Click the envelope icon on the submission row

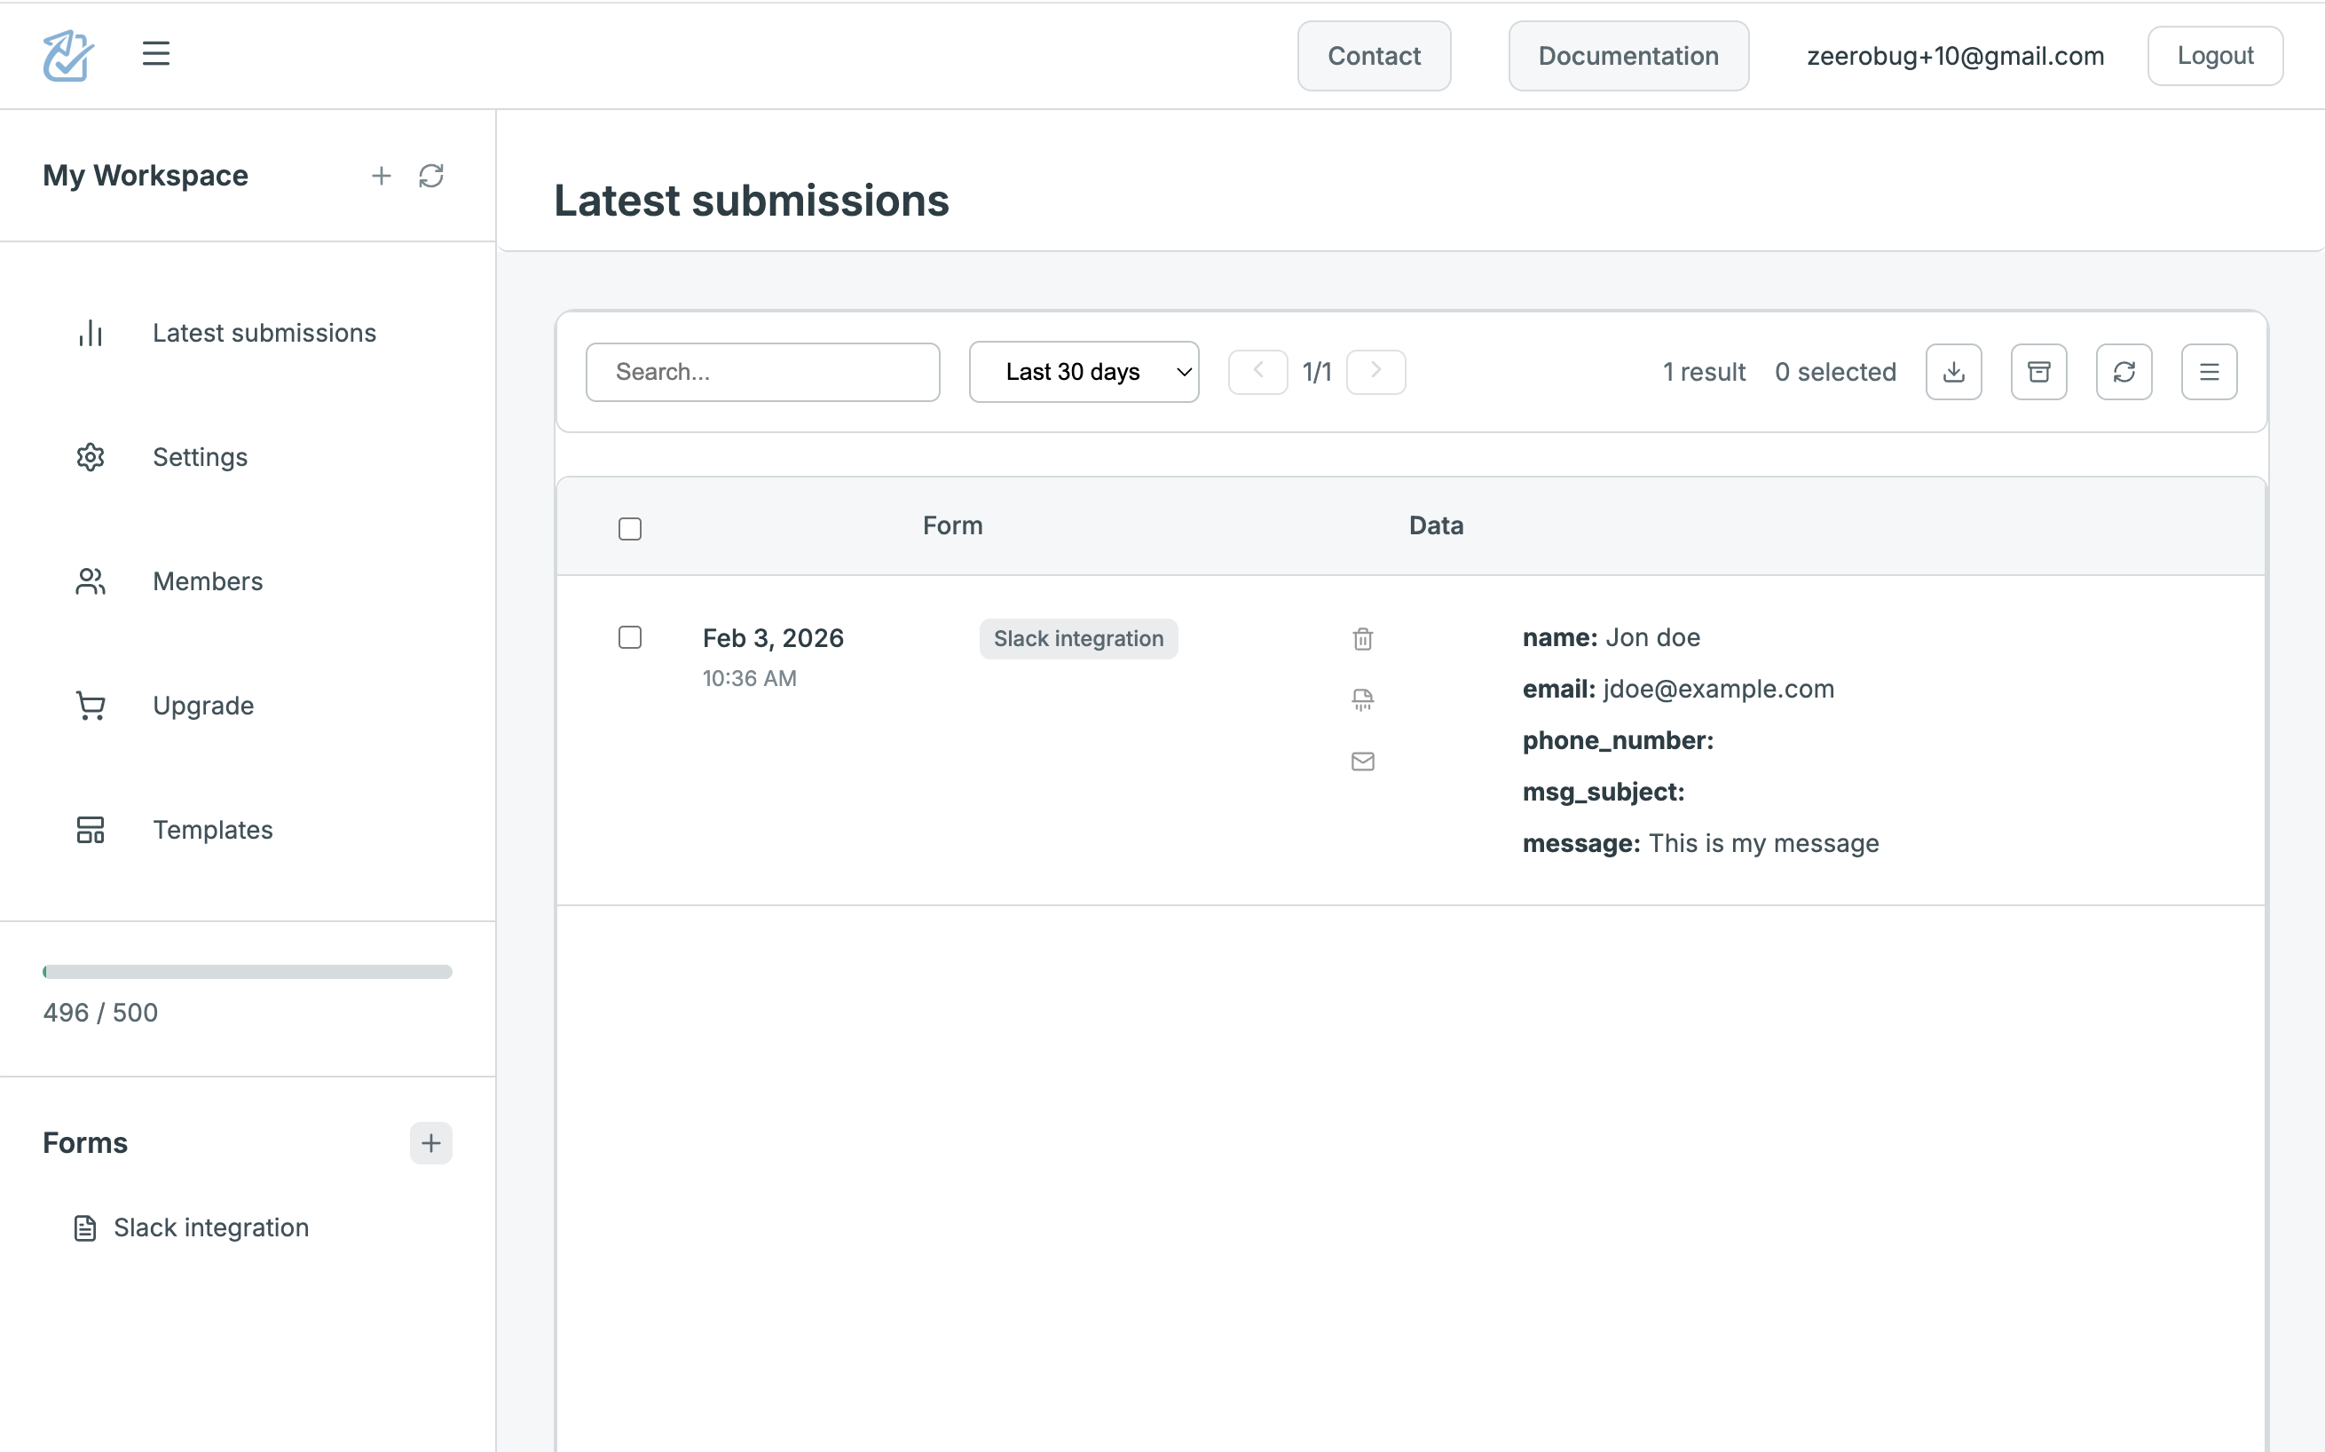click(x=1362, y=762)
